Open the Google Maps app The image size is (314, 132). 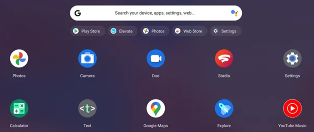(x=156, y=108)
